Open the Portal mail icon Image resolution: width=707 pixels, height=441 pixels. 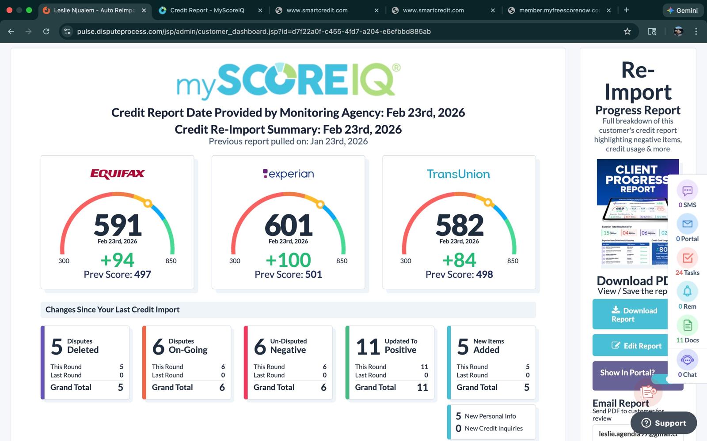pos(687,224)
